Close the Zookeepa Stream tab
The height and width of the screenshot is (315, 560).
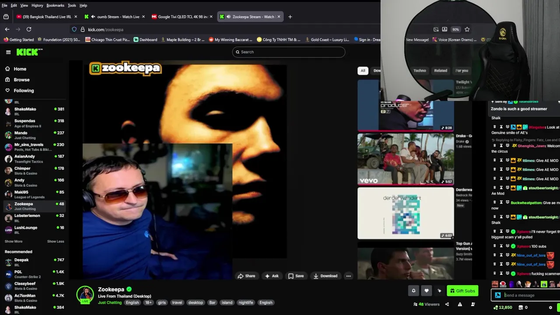click(x=279, y=17)
